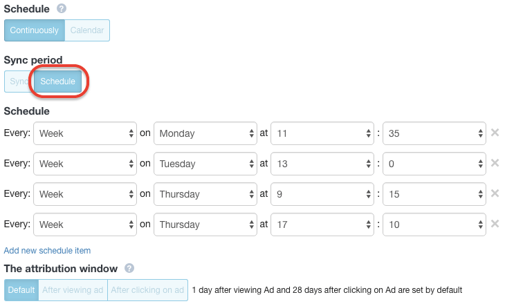Screen dimensions: 505x306
Task: Choose the After clicking on ad option
Action: pyautogui.click(x=147, y=290)
